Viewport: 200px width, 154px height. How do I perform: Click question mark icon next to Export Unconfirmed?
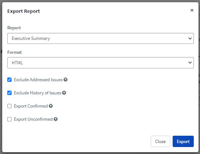pos(55,119)
